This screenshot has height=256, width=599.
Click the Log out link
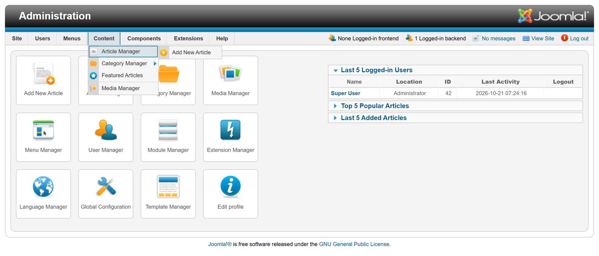(x=579, y=38)
